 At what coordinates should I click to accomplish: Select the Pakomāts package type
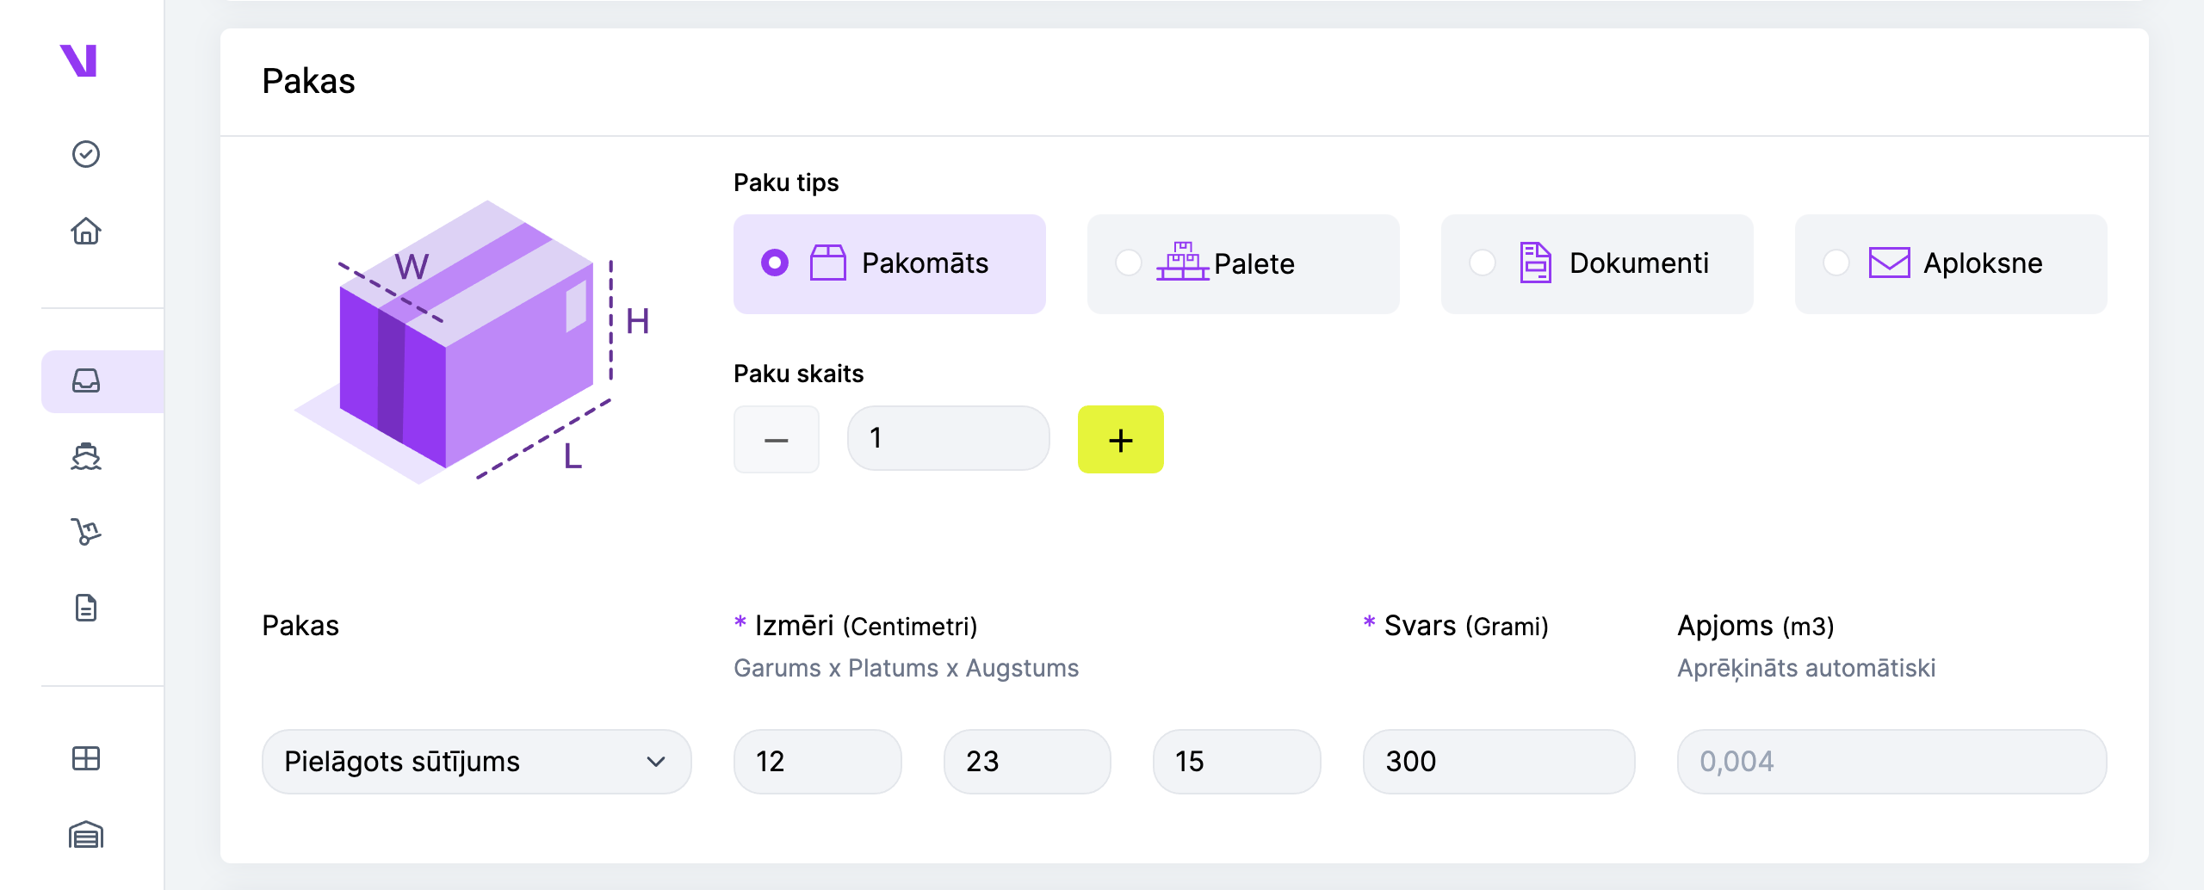coord(889,263)
